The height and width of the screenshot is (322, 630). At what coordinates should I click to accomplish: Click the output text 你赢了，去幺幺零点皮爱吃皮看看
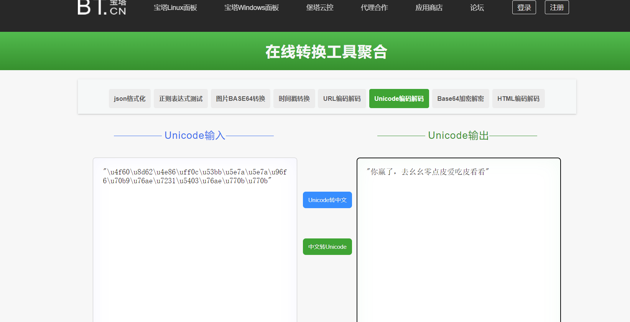(428, 172)
